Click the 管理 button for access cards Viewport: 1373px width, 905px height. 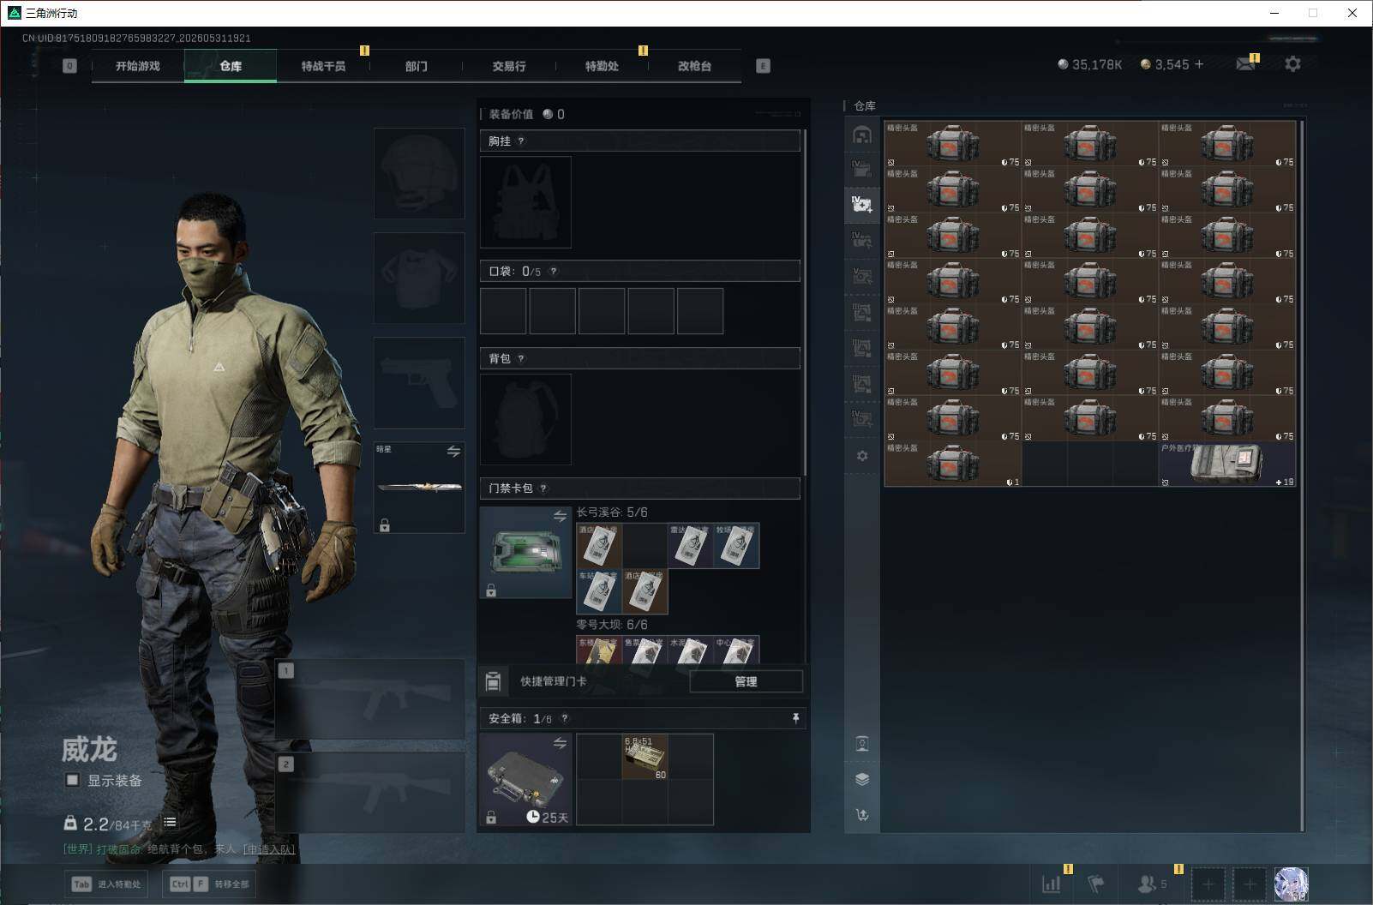(746, 681)
